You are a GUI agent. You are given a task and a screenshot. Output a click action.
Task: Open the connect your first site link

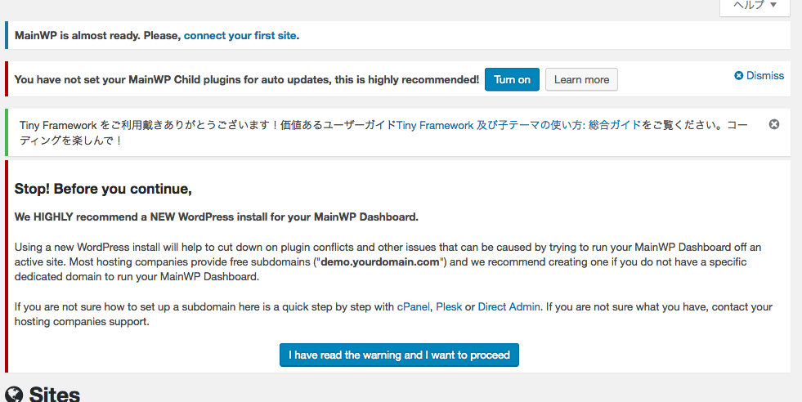240,36
